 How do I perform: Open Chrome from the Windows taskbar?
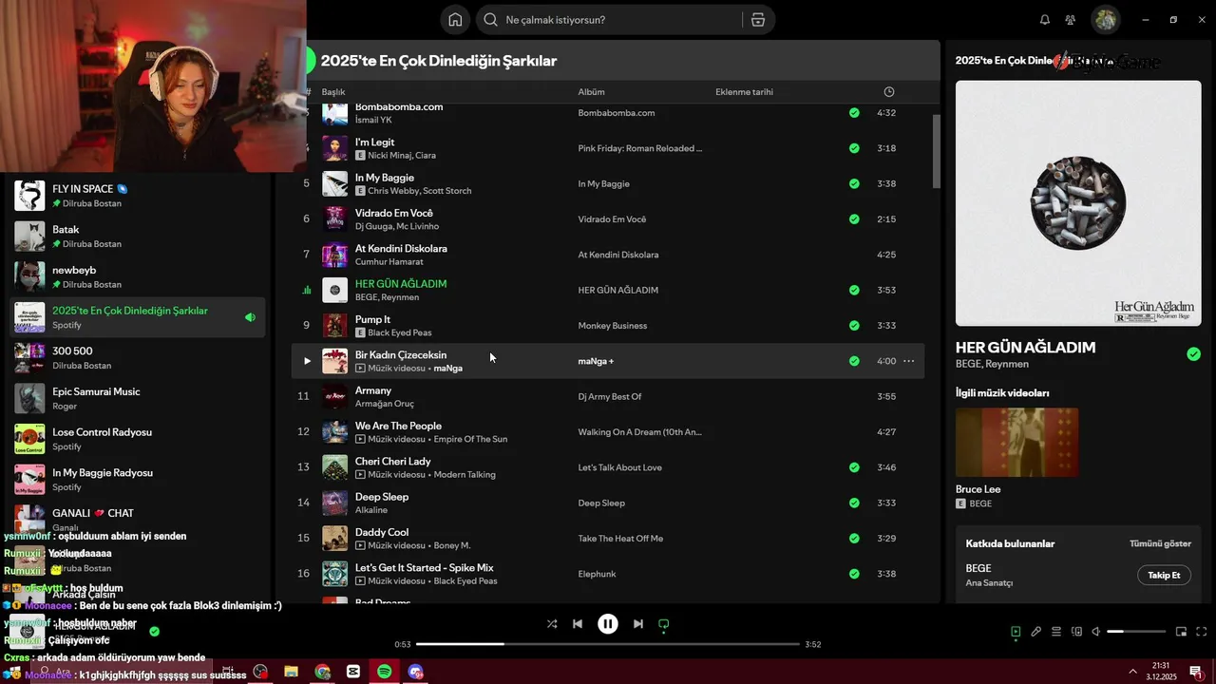(x=323, y=672)
